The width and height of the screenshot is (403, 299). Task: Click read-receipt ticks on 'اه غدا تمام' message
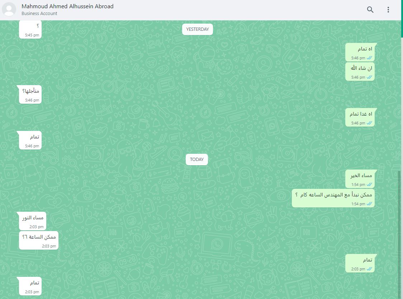pyautogui.click(x=369, y=123)
